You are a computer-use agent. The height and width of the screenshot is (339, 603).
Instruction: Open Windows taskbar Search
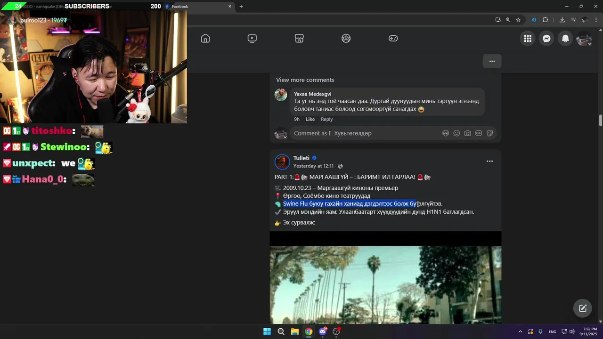tap(281, 331)
